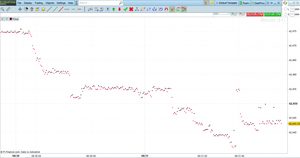Enable the L pips checkbox
The width and height of the screenshot is (300, 158).
pos(286,9)
